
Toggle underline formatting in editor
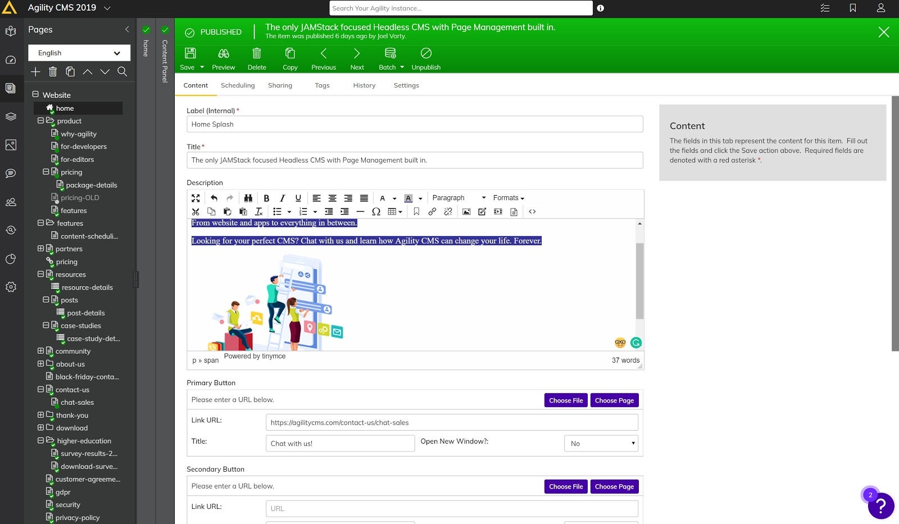[298, 198]
